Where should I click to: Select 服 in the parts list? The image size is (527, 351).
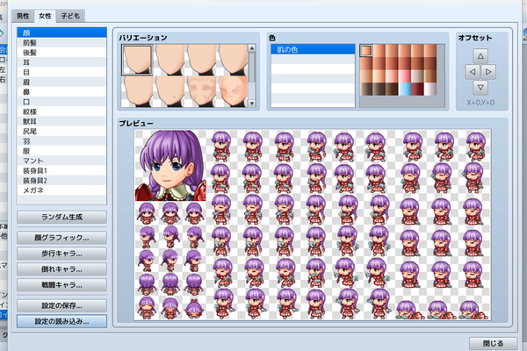click(x=61, y=151)
